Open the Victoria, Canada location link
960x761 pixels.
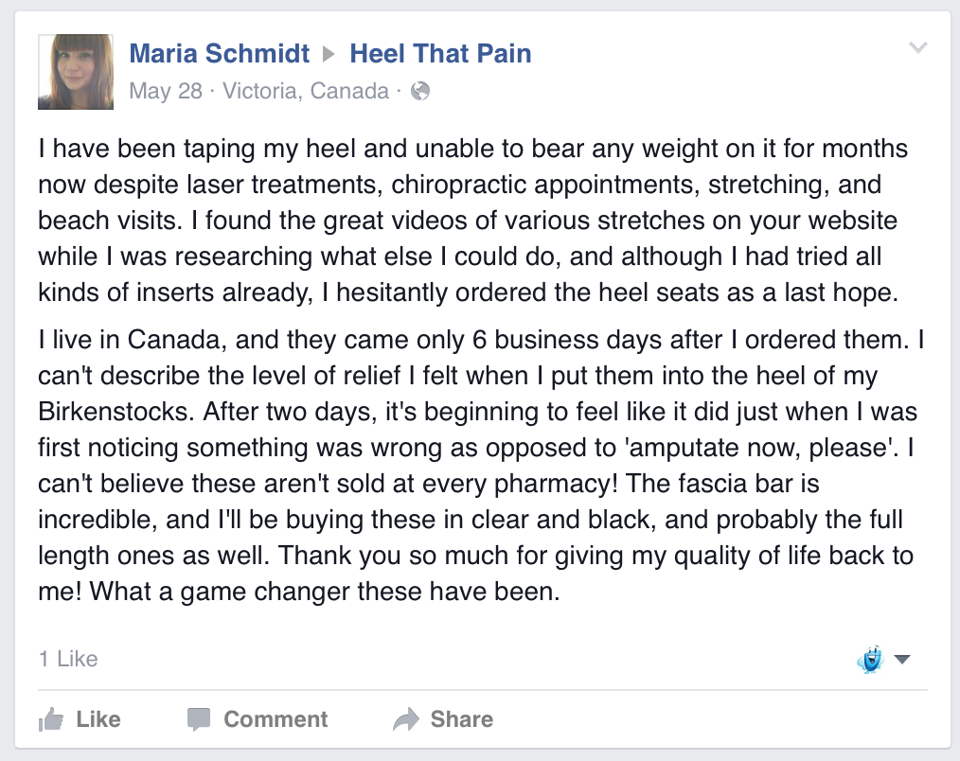(305, 92)
